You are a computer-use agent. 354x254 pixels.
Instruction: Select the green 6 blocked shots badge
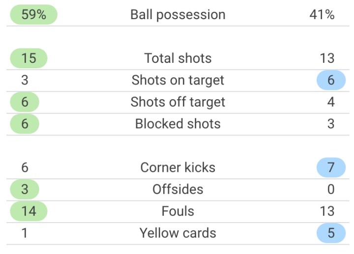click(25, 124)
